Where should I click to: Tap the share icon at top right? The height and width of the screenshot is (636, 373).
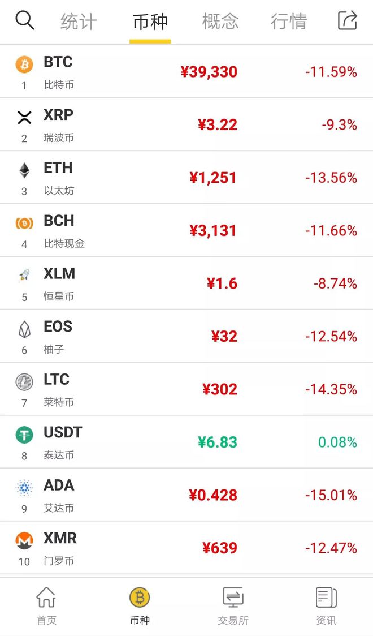pyautogui.click(x=348, y=20)
